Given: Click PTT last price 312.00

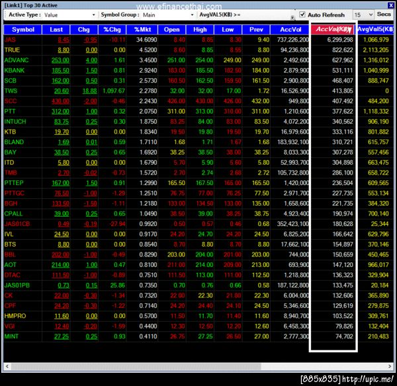Looking at the screenshot, I should 60,111.
